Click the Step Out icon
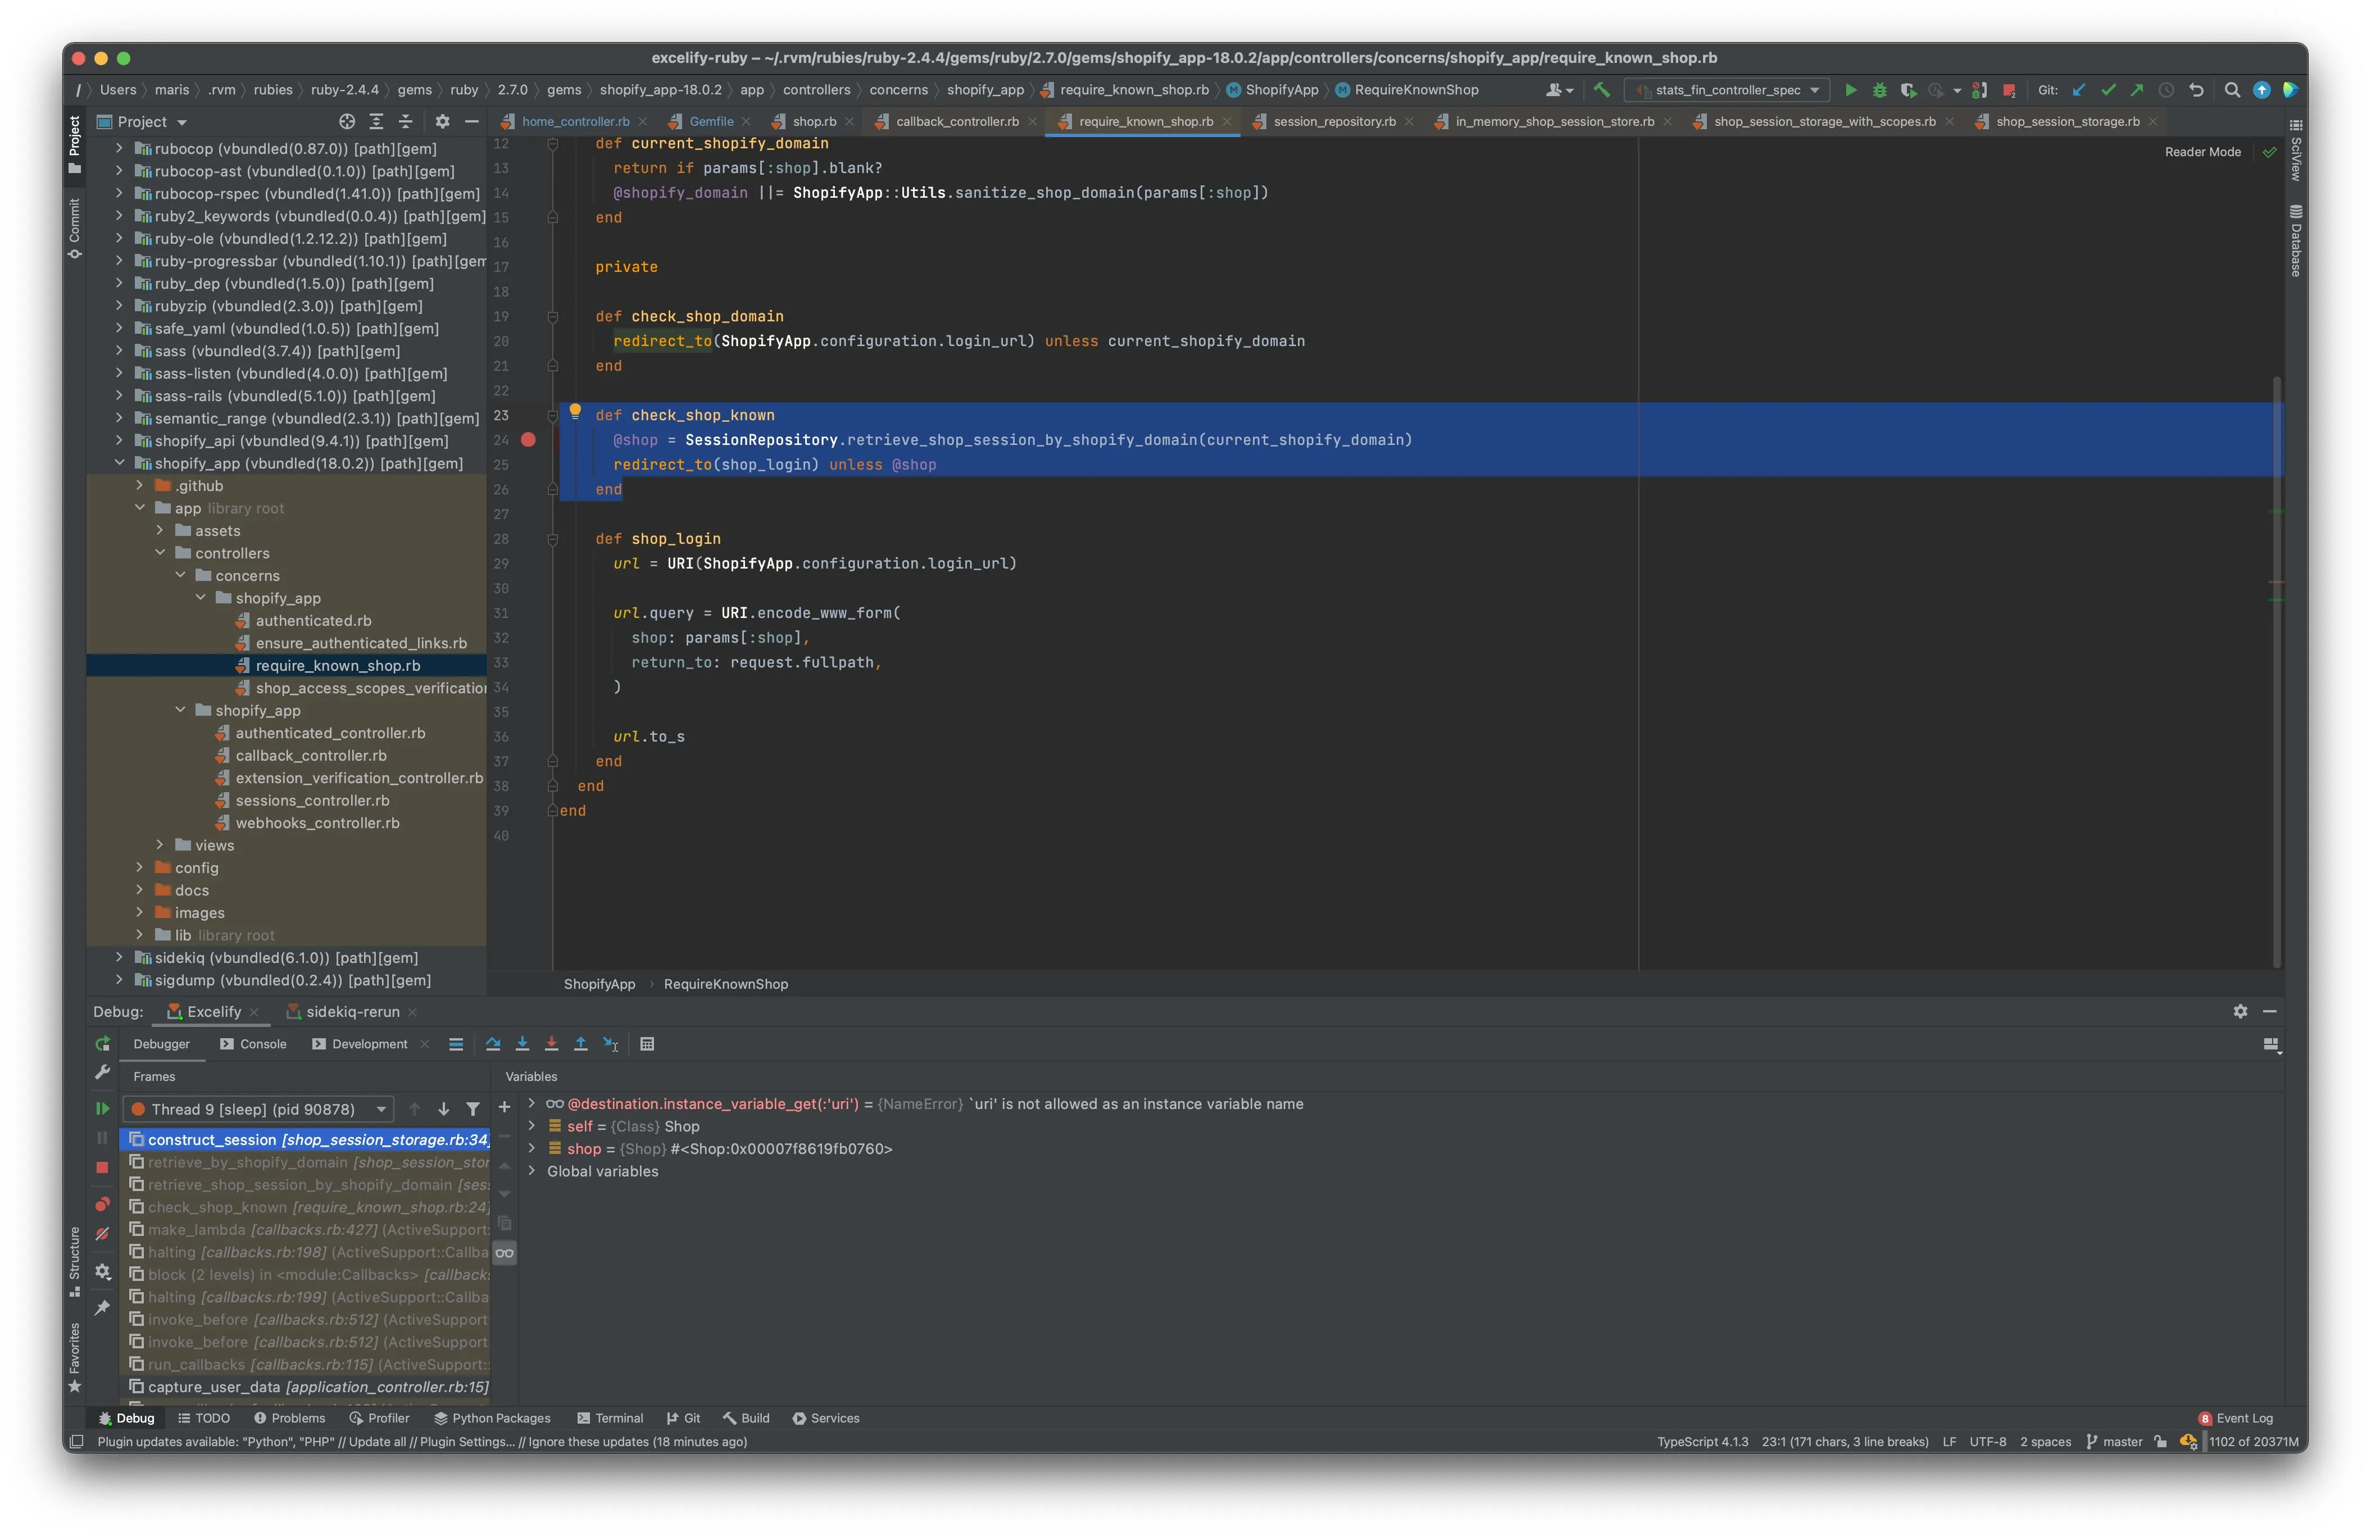Image resolution: width=2371 pixels, height=1536 pixels. pos(581,1044)
